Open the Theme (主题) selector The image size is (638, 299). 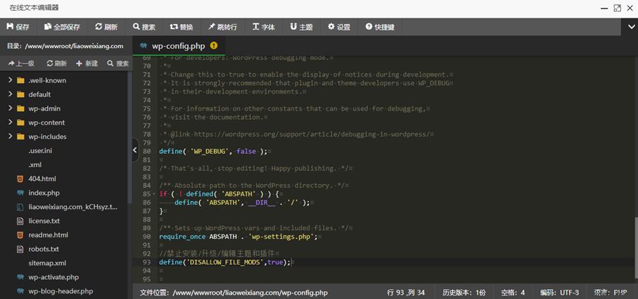(x=301, y=27)
